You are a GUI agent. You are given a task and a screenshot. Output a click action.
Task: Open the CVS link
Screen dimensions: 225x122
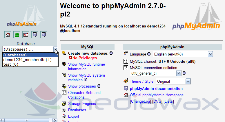pyautogui.click(x=157, y=101)
